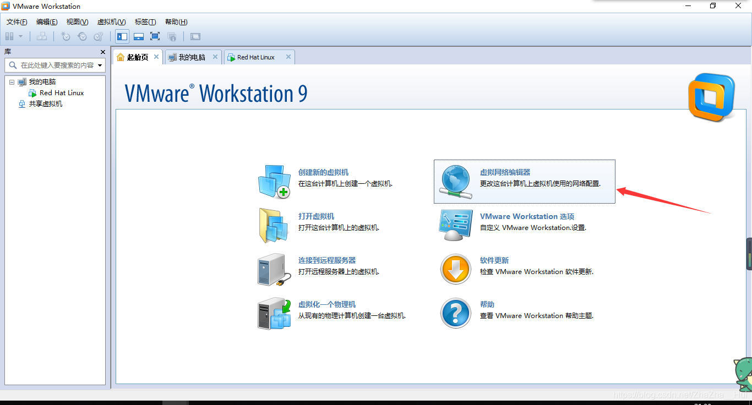Toggle the library sidebar view icon
Viewport: 752px width, 405px height.
pos(122,36)
